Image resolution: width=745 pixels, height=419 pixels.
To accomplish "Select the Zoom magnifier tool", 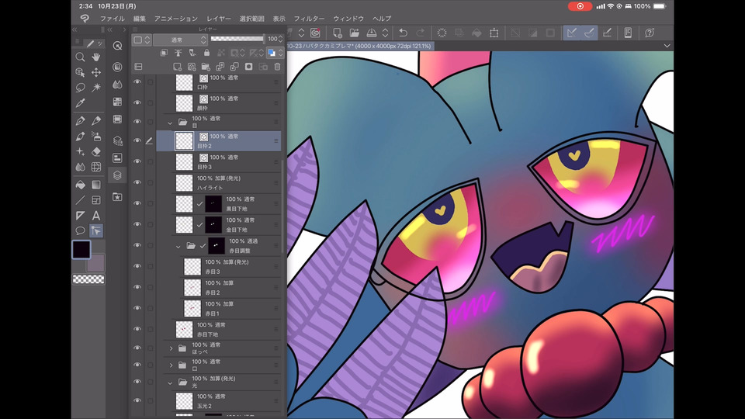I will point(80,57).
